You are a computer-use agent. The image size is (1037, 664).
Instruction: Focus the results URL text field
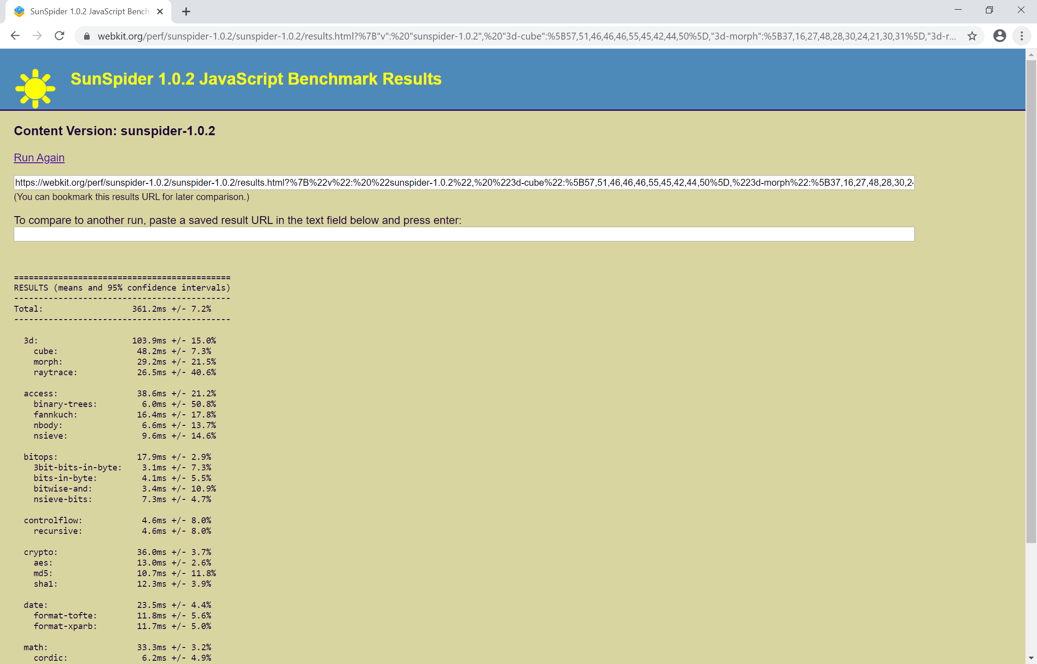coord(464,183)
